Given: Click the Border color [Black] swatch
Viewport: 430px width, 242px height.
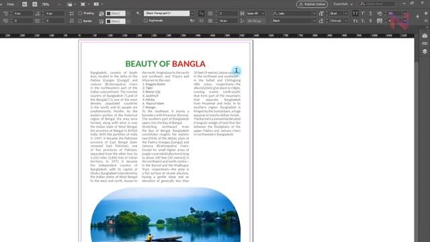Looking at the screenshot, I should (x=116, y=21).
